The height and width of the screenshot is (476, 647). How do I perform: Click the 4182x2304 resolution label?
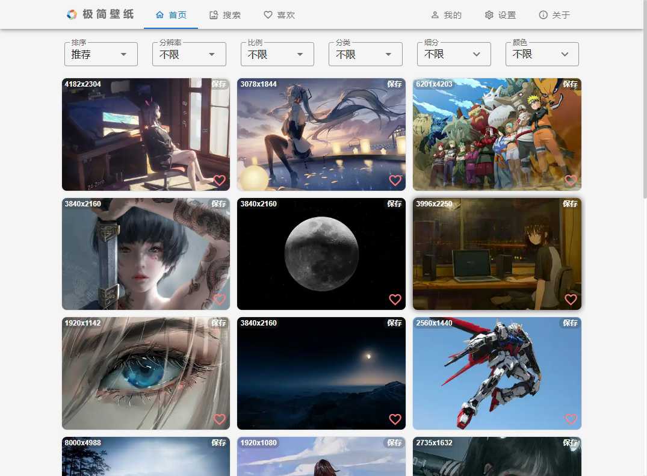(82, 84)
